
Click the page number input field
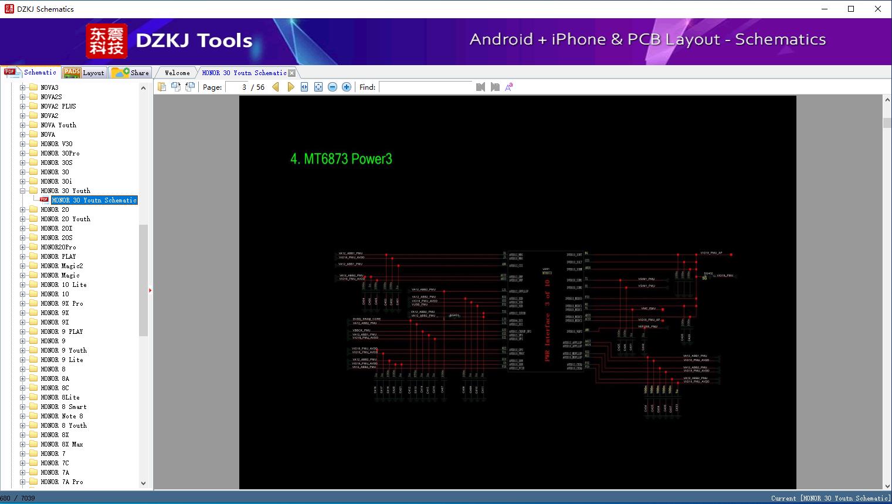(x=237, y=87)
